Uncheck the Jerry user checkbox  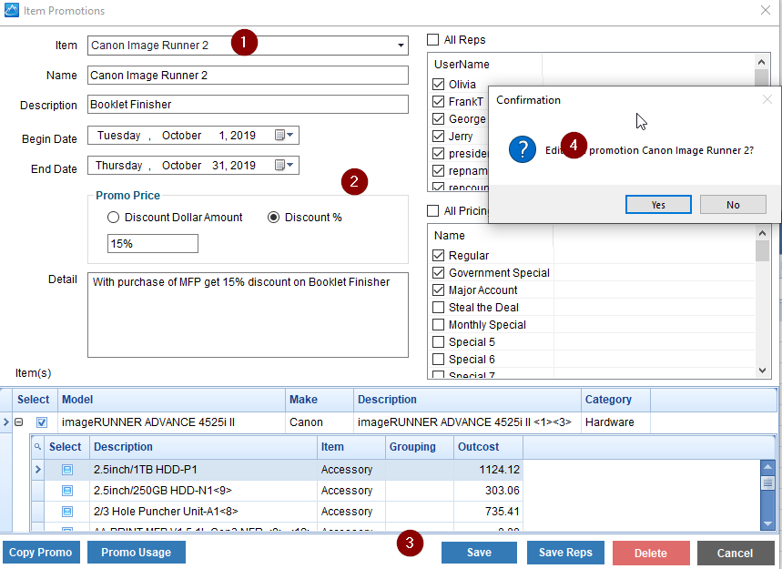tap(439, 137)
